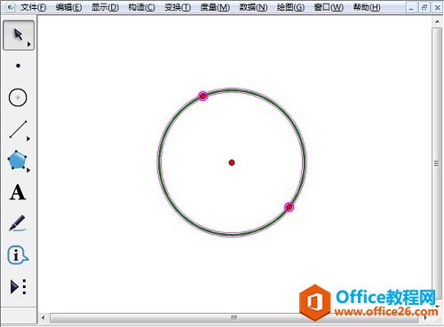Image resolution: width=444 pixels, height=327 pixels.
Task: Select the Marker pen tool
Action: 17,223
